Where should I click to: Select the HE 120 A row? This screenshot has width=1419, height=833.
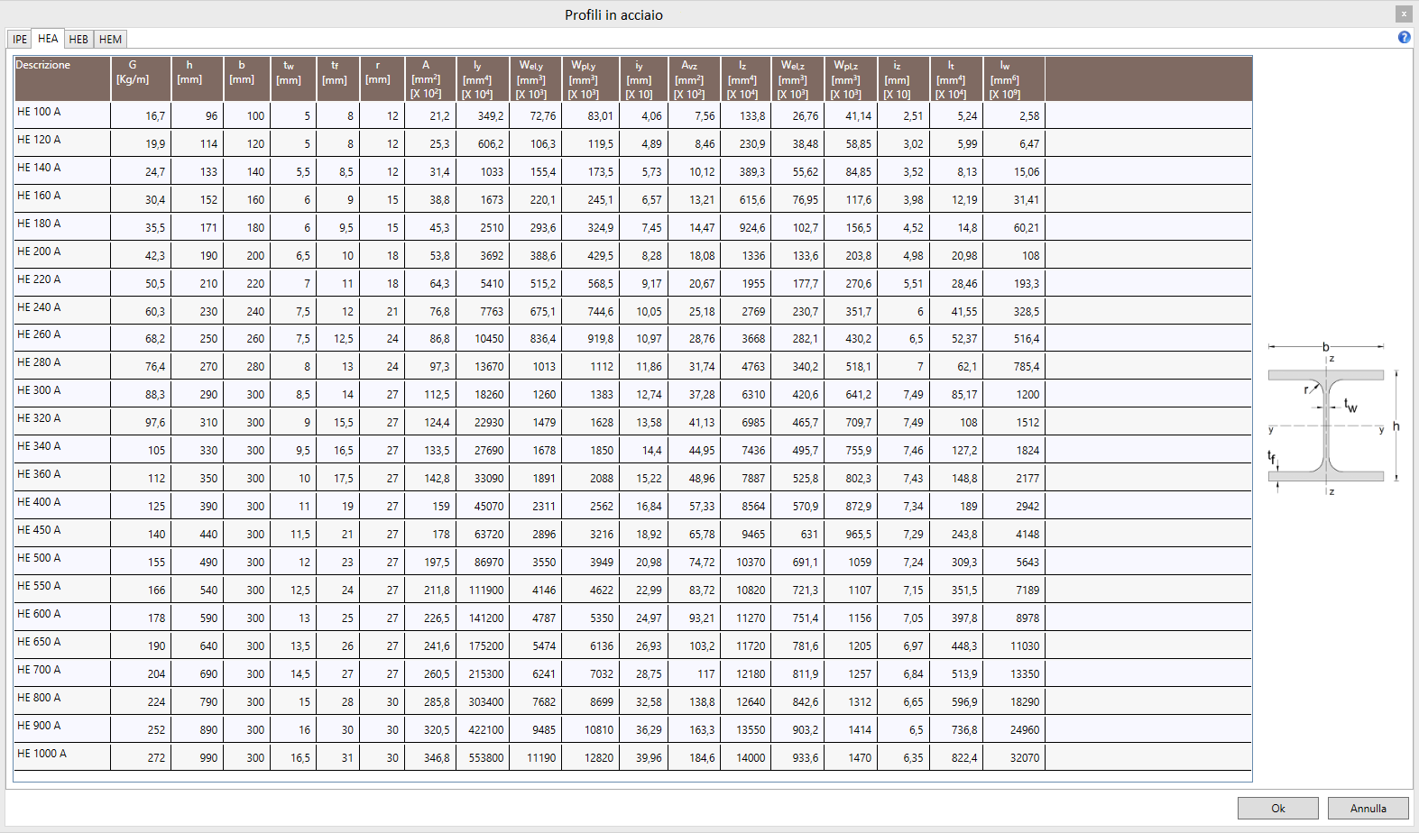click(x=633, y=143)
